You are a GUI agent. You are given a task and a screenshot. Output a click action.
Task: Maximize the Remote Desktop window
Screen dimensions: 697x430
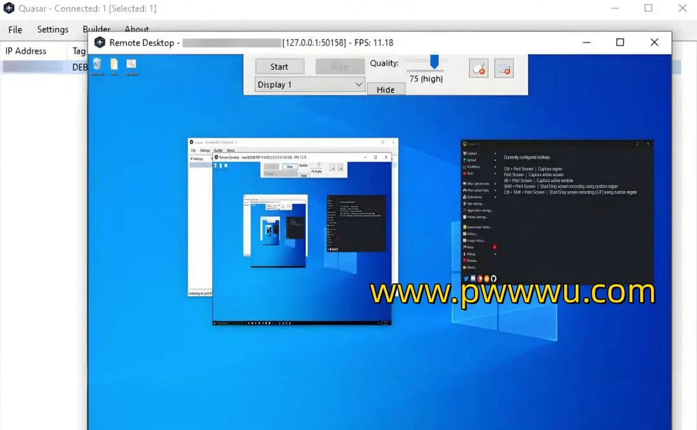point(620,43)
